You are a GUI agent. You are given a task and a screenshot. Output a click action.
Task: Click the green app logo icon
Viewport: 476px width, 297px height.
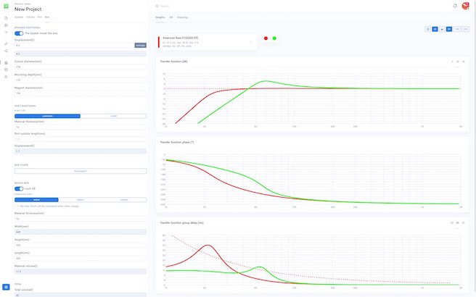click(x=6, y=6)
